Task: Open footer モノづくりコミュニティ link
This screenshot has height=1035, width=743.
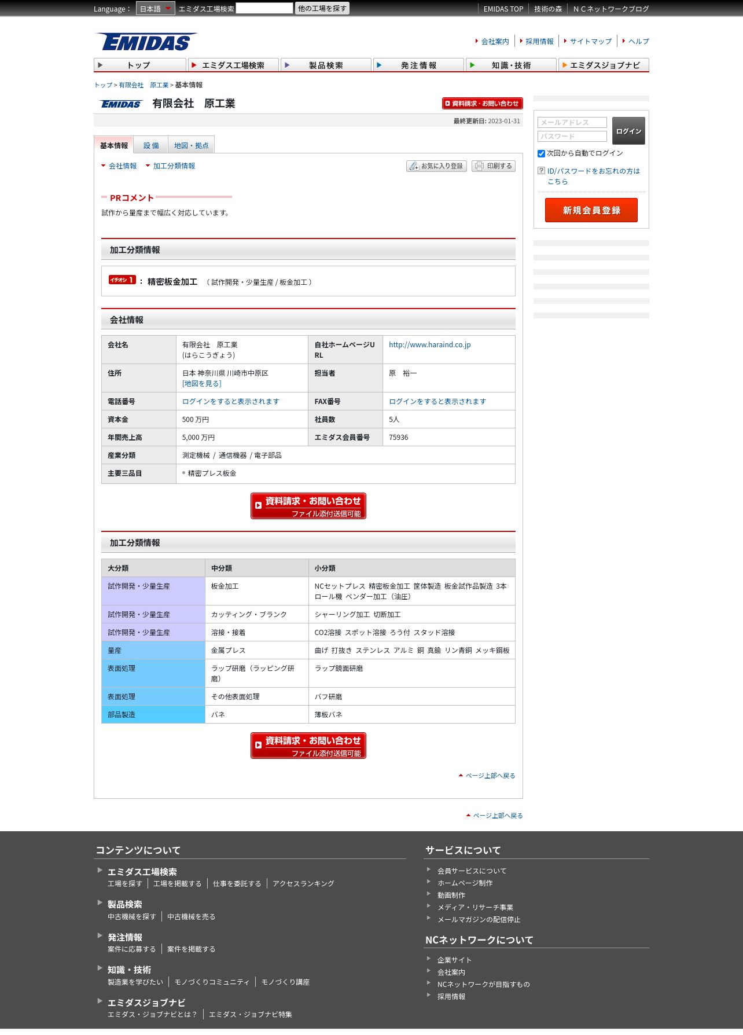Action: (212, 982)
